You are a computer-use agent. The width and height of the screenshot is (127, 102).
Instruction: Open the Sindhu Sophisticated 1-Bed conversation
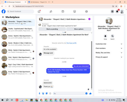coord(18,30)
